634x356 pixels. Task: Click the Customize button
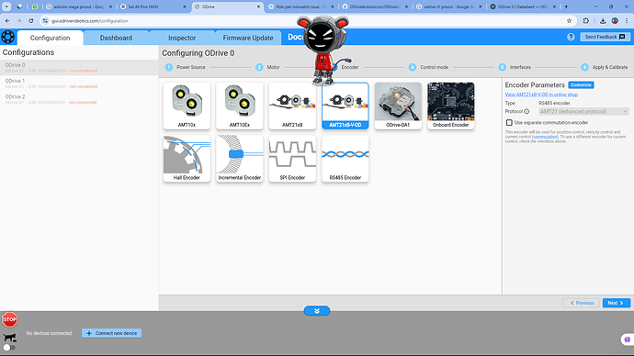(x=581, y=84)
